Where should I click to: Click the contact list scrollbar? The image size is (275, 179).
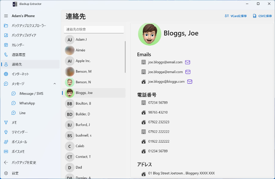pos(125,57)
